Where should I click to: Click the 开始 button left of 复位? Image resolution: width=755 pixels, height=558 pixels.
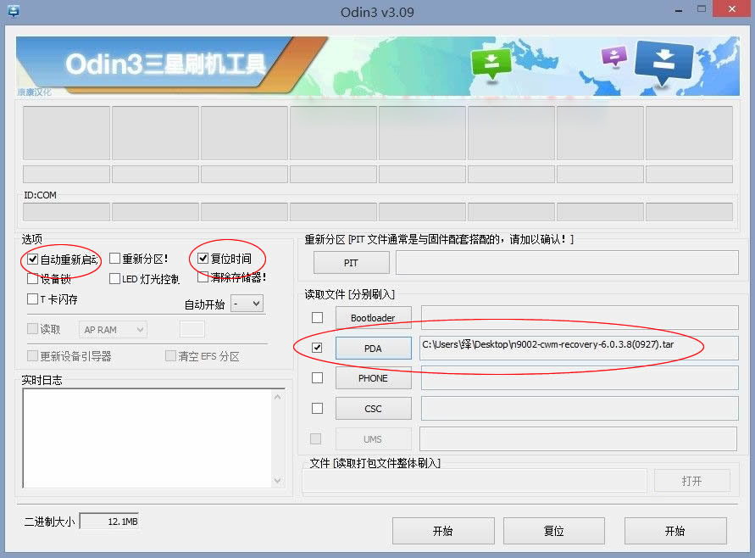(443, 531)
